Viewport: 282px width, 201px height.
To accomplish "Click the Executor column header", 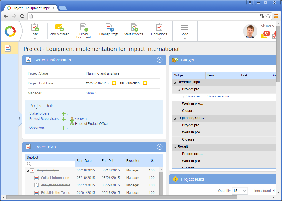I will coord(135,160).
